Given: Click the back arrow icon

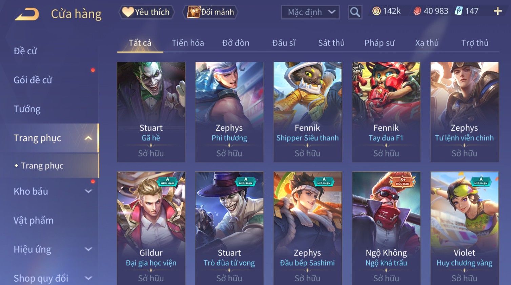Looking at the screenshot, I should (x=27, y=14).
